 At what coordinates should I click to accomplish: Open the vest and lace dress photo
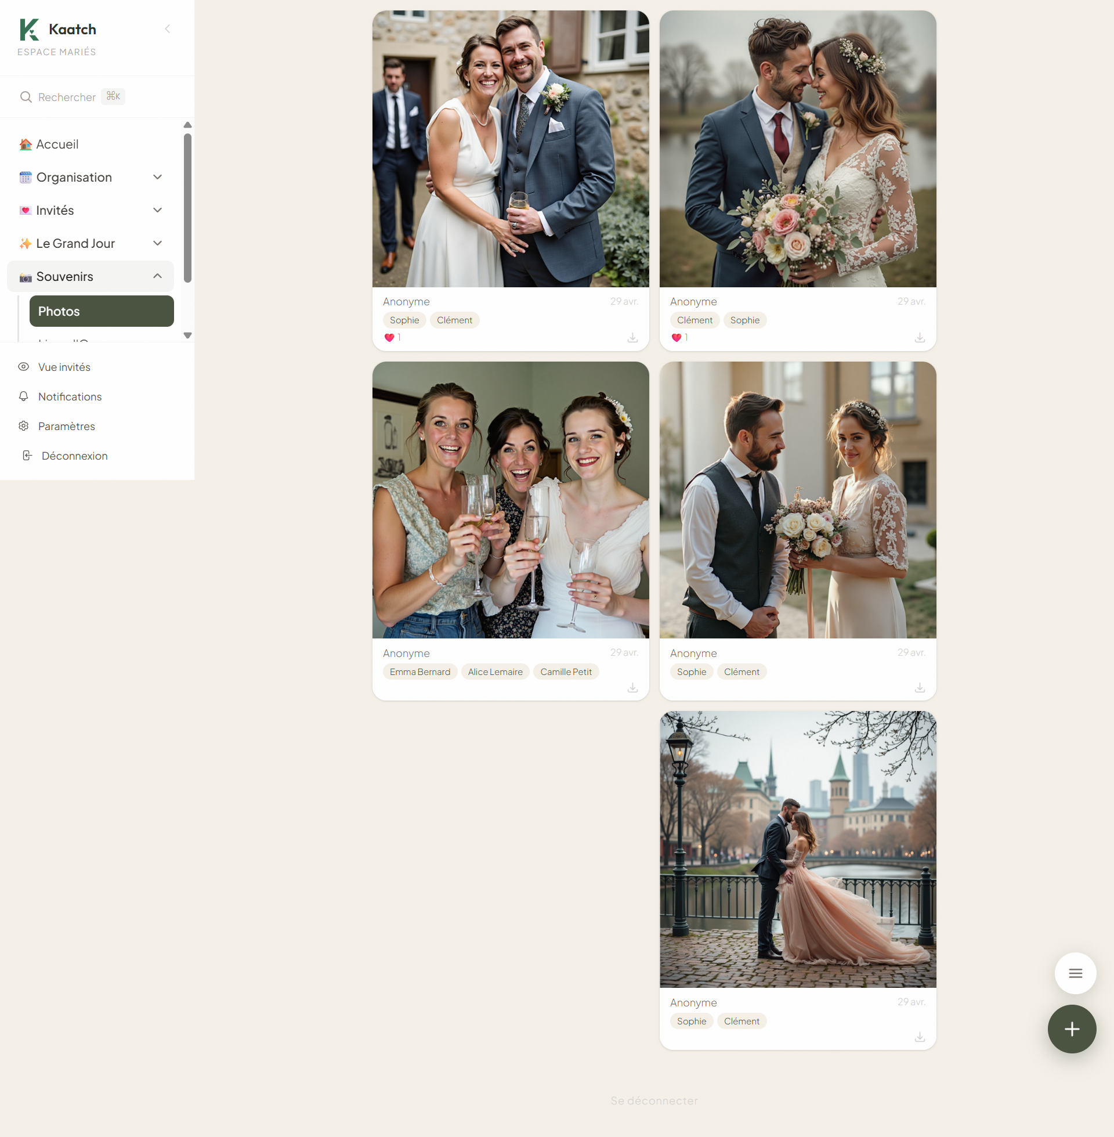coord(798,500)
